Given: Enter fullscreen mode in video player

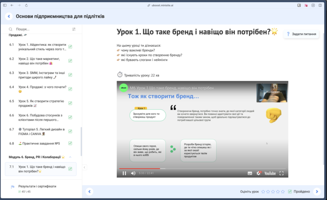Looking at the screenshot, I should 282,173.
